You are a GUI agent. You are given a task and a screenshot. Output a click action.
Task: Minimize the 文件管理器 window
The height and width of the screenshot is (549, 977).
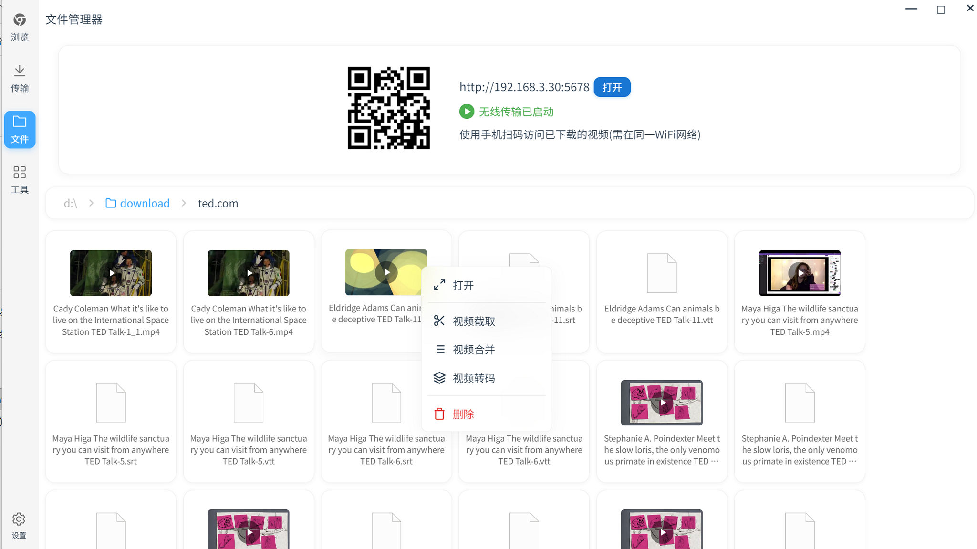click(911, 9)
